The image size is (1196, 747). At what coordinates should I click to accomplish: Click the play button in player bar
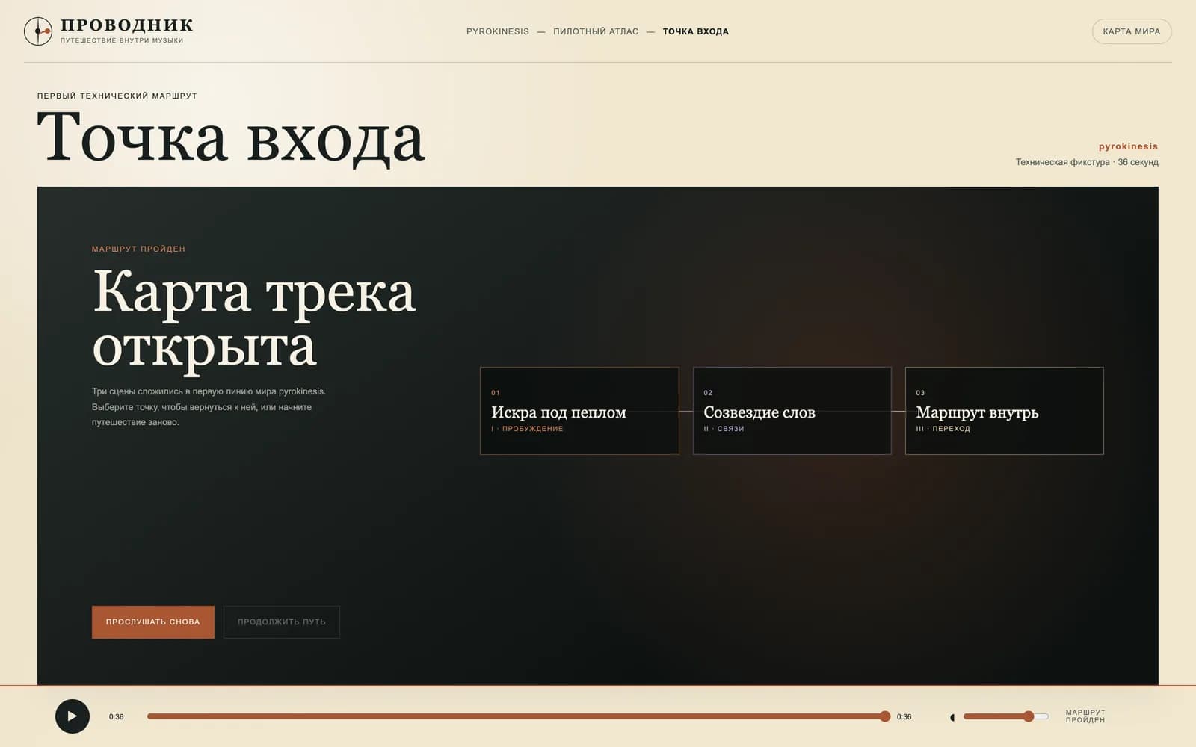[x=73, y=716]
